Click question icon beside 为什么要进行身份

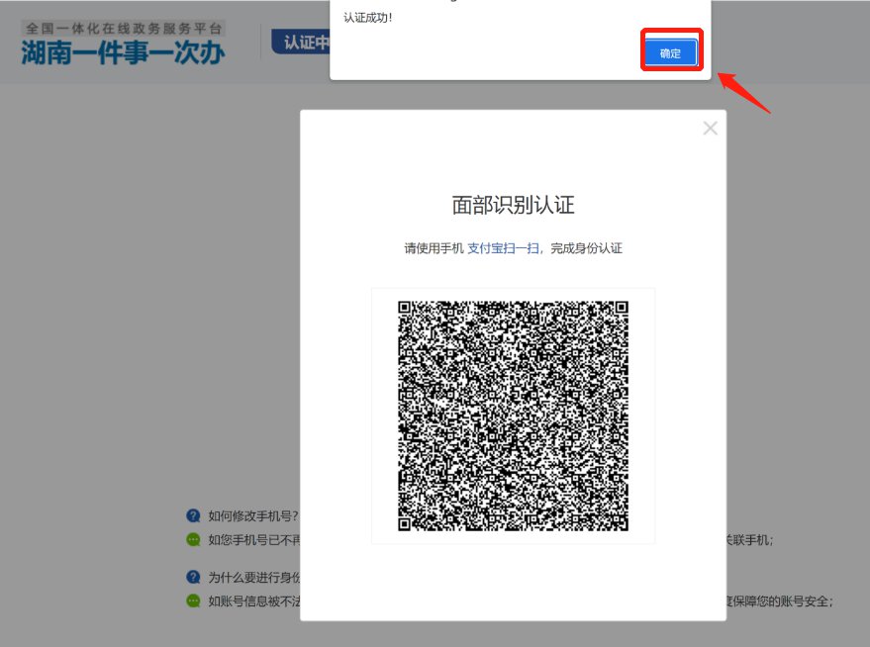[193, 577]
